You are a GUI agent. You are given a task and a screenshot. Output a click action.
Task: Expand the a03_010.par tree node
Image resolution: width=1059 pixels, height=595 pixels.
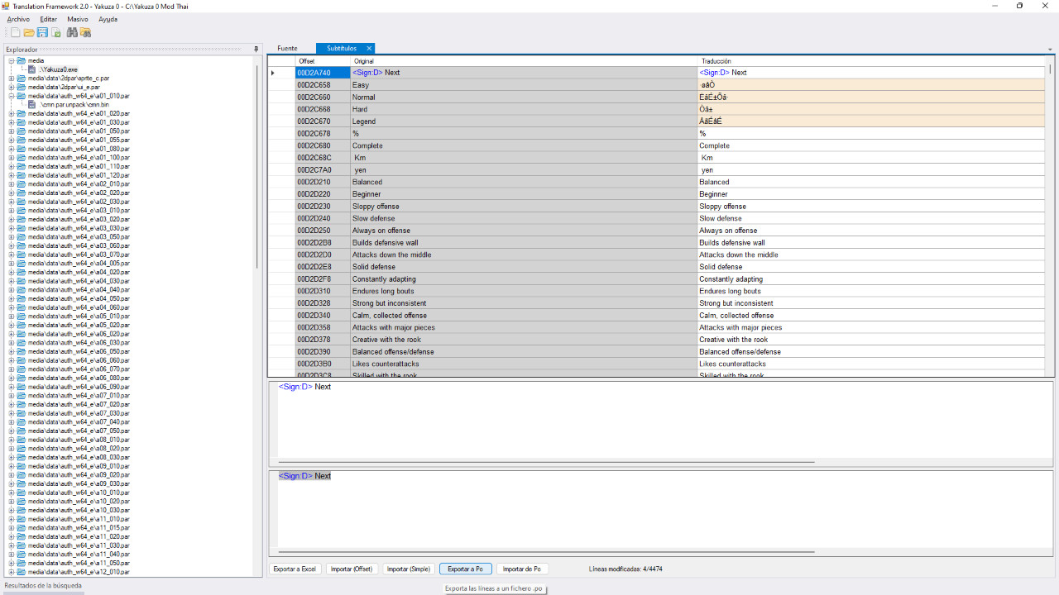tap(12, 211)
